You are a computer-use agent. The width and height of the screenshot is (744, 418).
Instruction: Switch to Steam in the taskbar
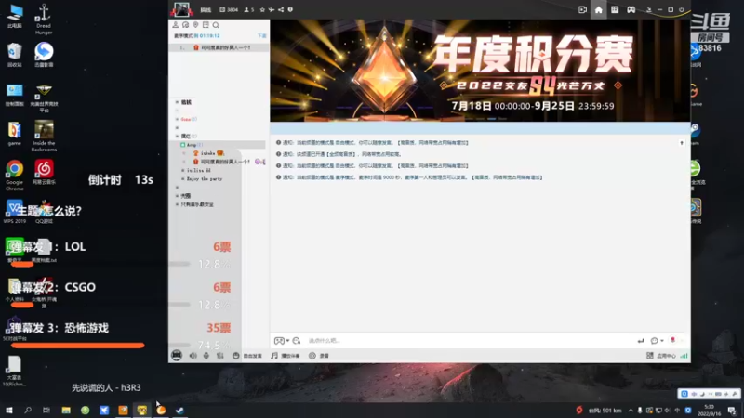coord(179,410)
